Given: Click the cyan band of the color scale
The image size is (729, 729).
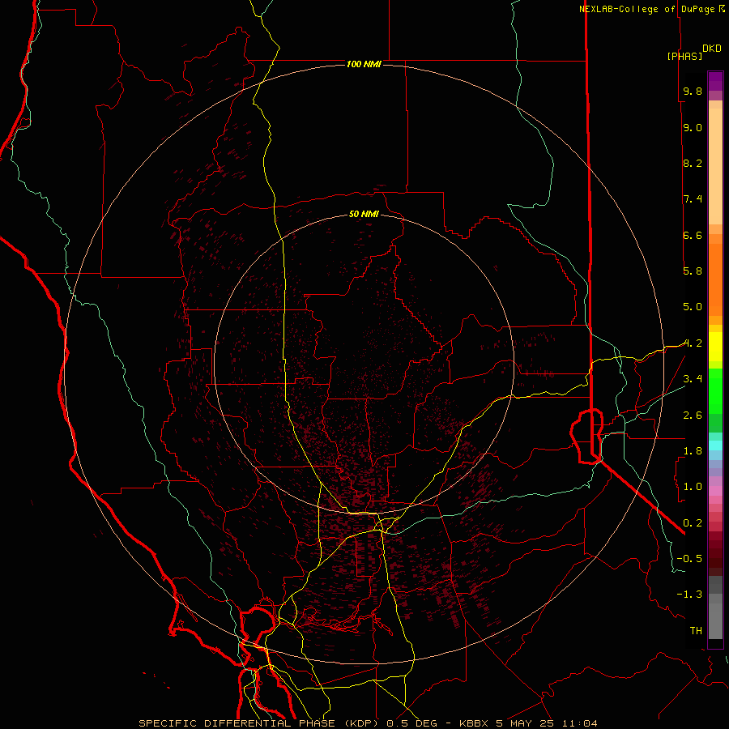Looking at the screenshot, I should click(715, 445).
